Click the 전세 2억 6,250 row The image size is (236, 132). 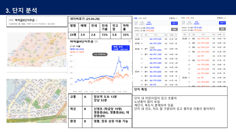204,47
